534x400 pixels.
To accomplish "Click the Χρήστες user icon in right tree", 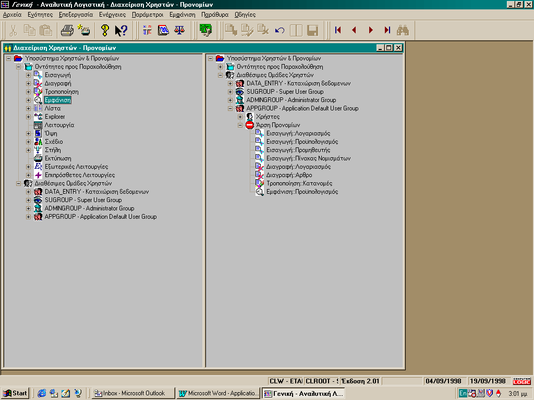I will click(250, 117).
